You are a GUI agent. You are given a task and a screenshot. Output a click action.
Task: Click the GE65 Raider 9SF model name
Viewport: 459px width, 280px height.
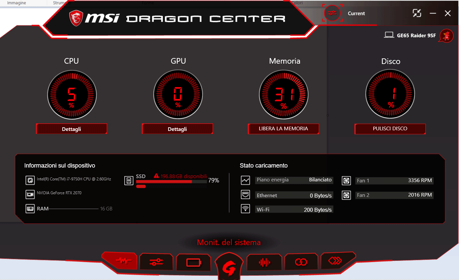[x=416, y=36]
